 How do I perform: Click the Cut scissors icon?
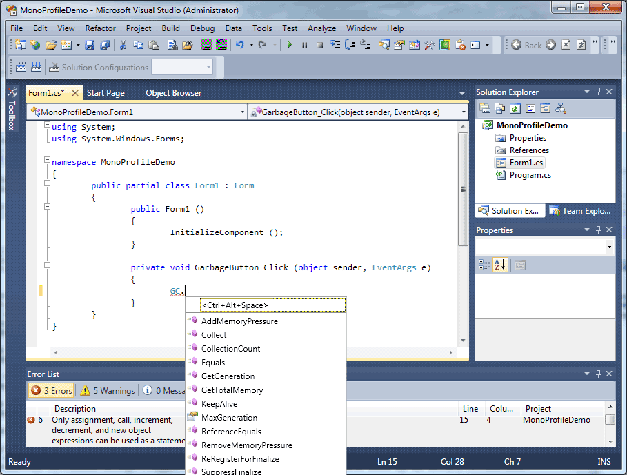tap(123, 46)
